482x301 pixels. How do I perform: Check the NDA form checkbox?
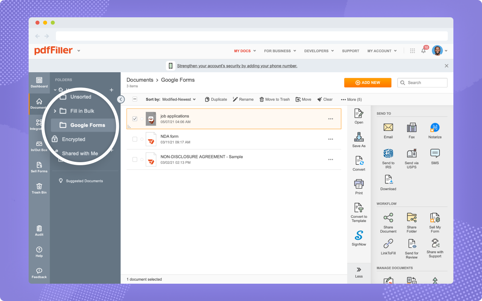point(135,139)
